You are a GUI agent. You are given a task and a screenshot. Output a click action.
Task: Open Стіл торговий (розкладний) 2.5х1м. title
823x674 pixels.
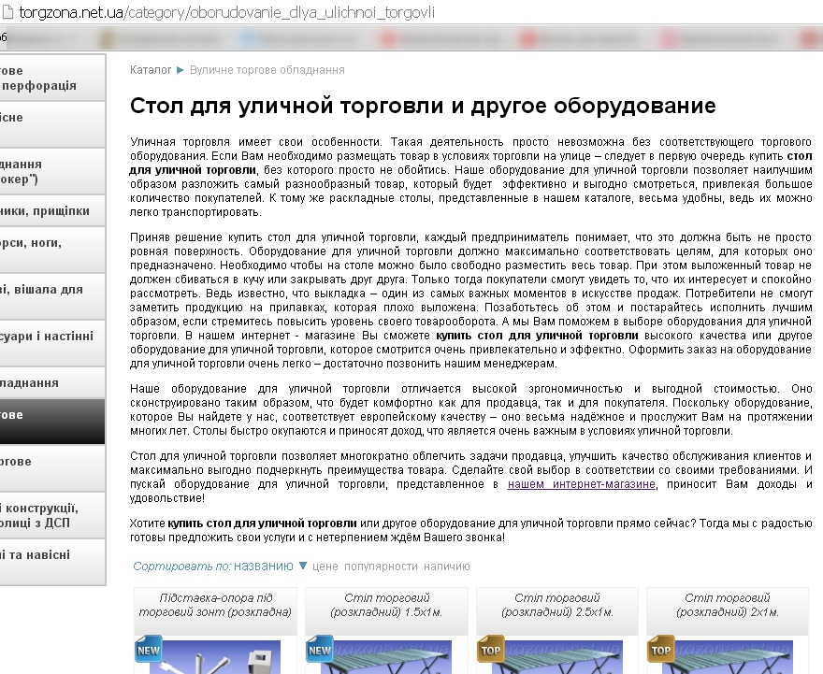tap(557, 605)
